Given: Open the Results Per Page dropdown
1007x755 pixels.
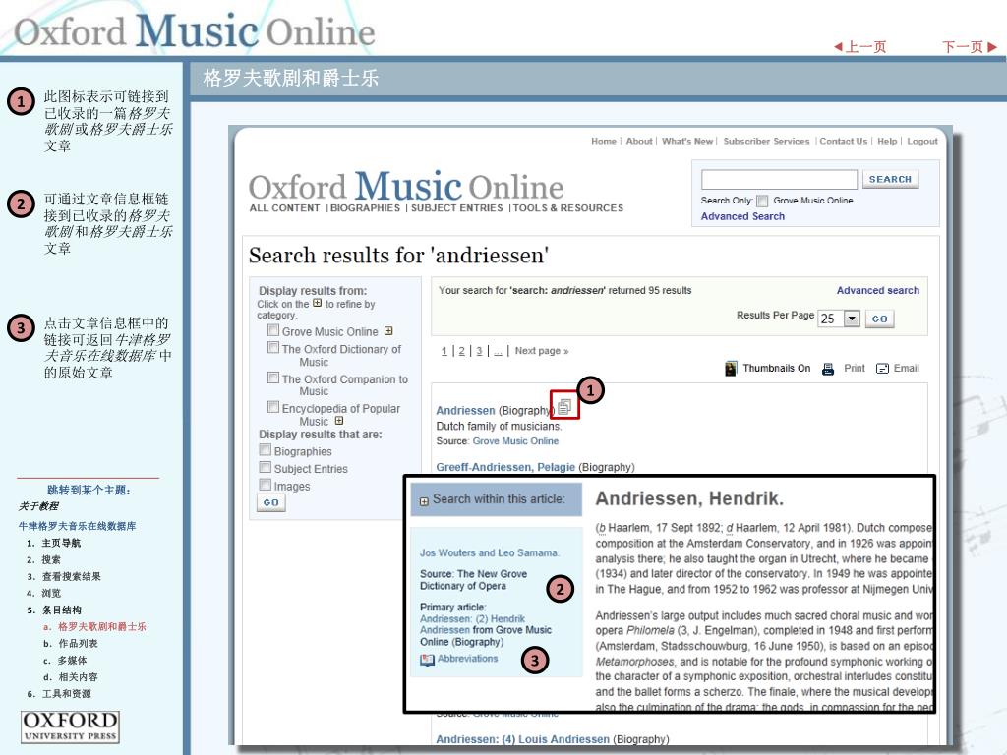Looking at the screenshot, I should coord(852,319).
